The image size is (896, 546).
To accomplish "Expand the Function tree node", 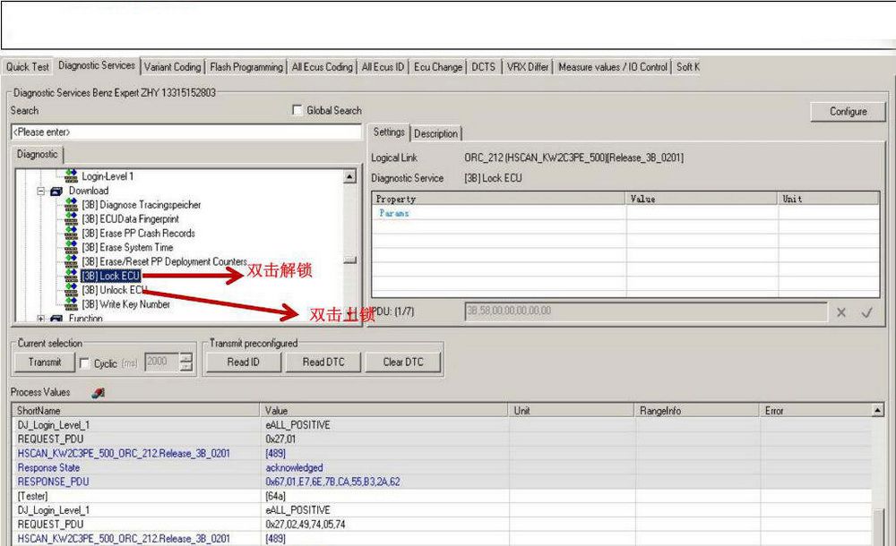I will click(41, 319).
